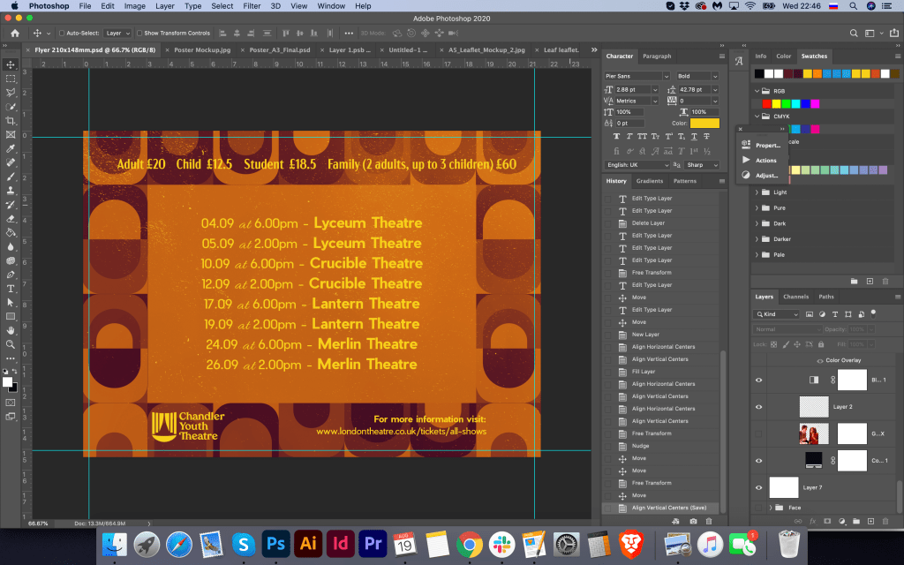Enable the Auto-Select checkbox

(62, 33)
